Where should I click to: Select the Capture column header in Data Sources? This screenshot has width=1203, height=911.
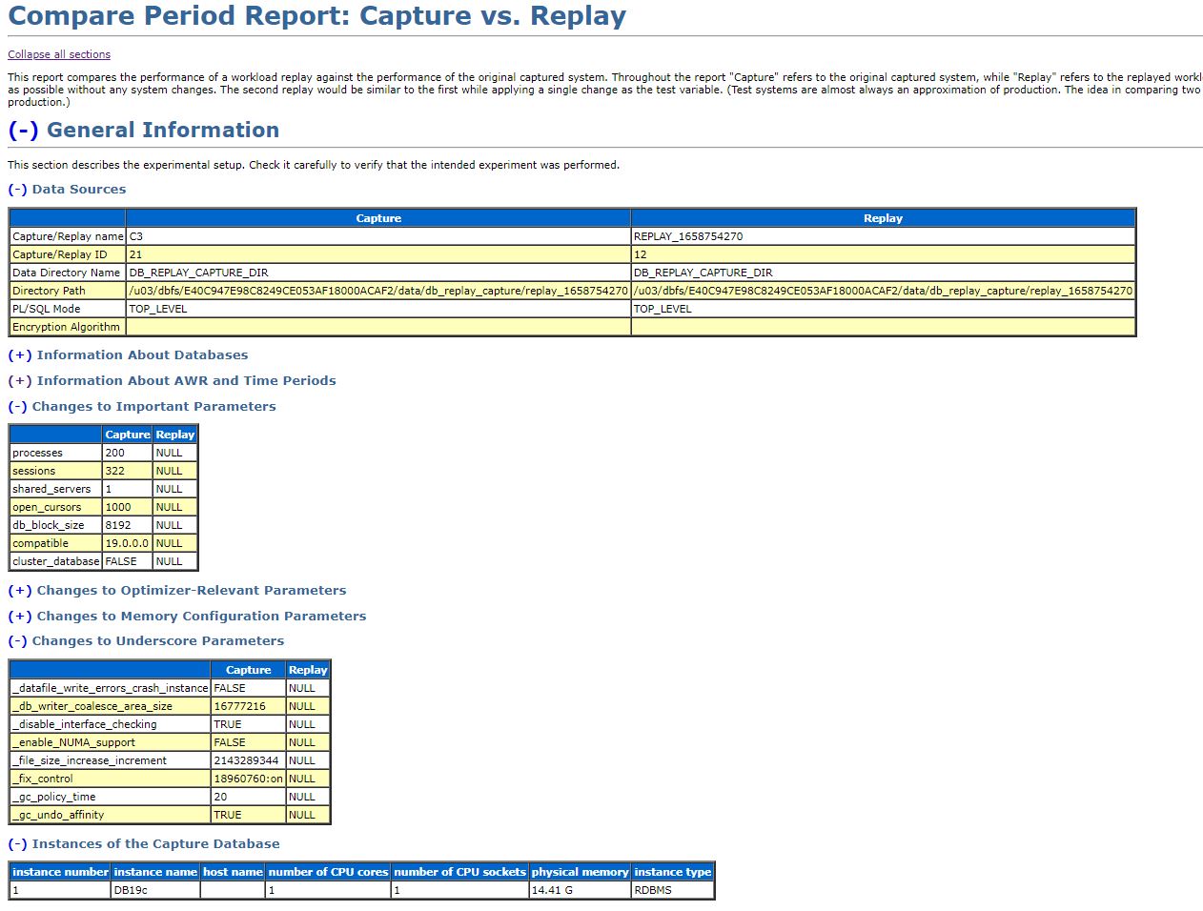coord(377,217)
